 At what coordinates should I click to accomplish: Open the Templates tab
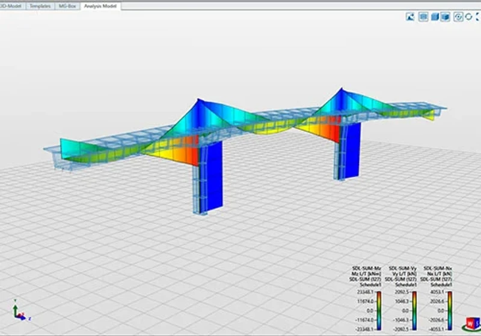pos(40,6)
